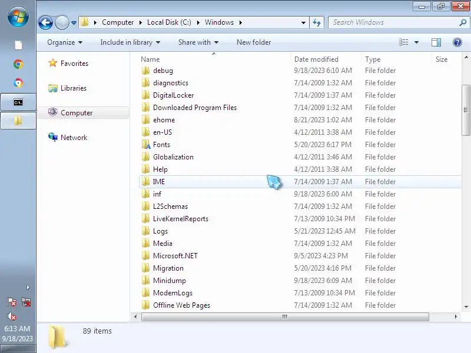Expand the arrow after Windows breadcrumb

pyautogui.click(x=241, y=22)
